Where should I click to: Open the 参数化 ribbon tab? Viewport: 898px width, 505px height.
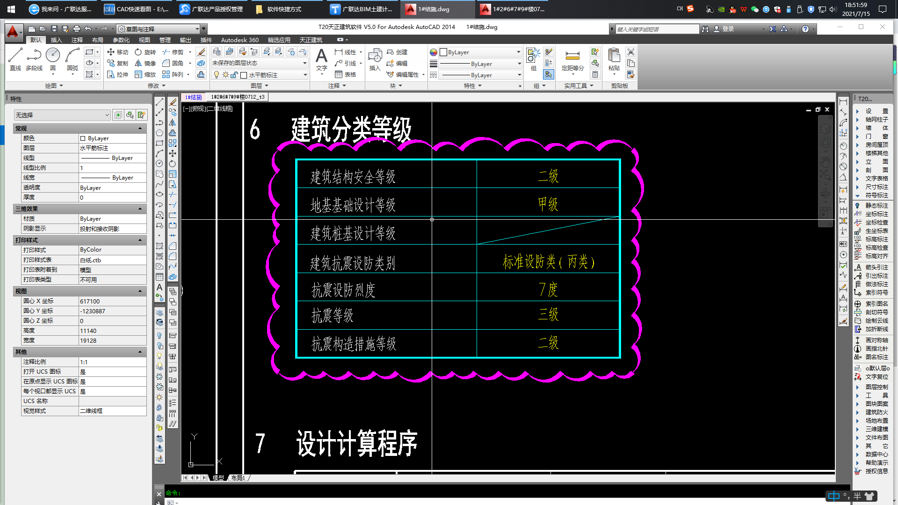[x=121, y=40]
